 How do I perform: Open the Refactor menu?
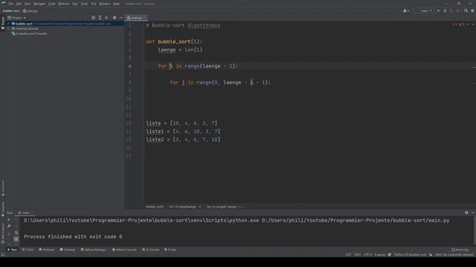coord(64,4)
